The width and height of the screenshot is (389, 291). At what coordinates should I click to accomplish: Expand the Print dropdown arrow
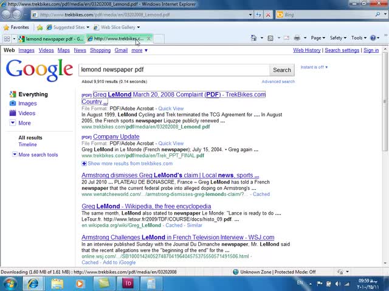coord(305,38)
